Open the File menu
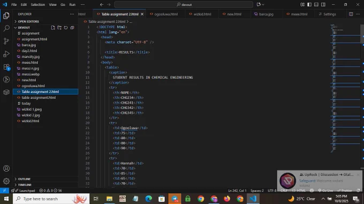 click(14, 4)
